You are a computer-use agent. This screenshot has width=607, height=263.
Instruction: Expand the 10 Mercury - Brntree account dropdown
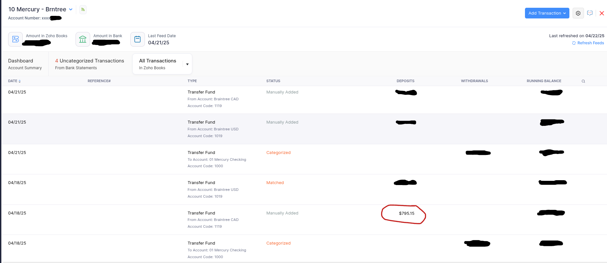[71, 9]
